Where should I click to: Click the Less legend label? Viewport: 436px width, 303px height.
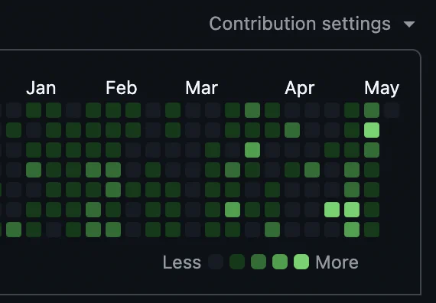[182, 262]
